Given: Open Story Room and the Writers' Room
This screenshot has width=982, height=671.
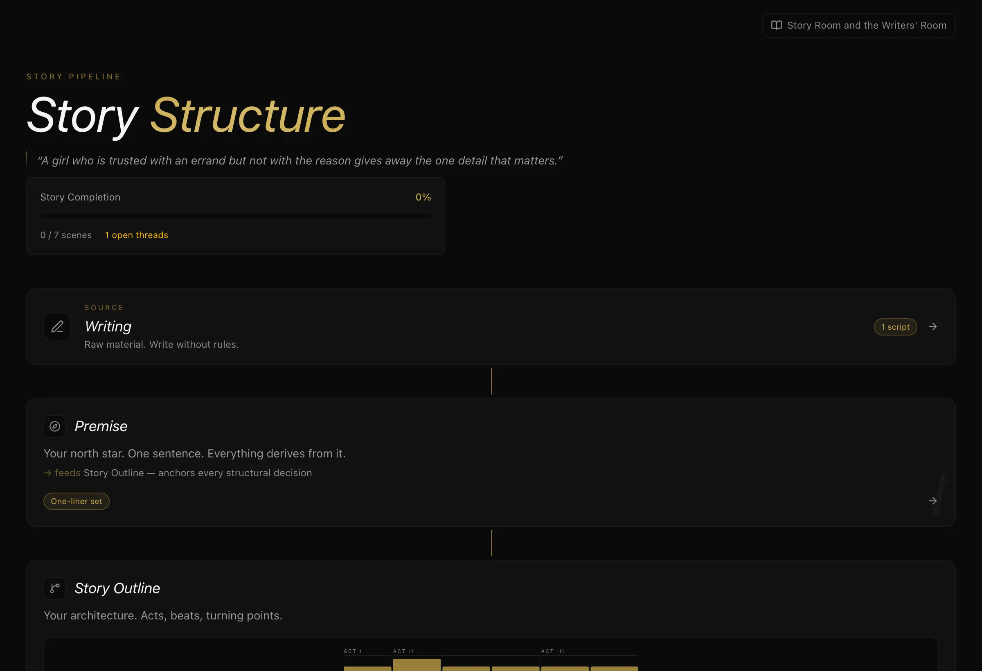Looking at the screenshot, I should 858,25.
